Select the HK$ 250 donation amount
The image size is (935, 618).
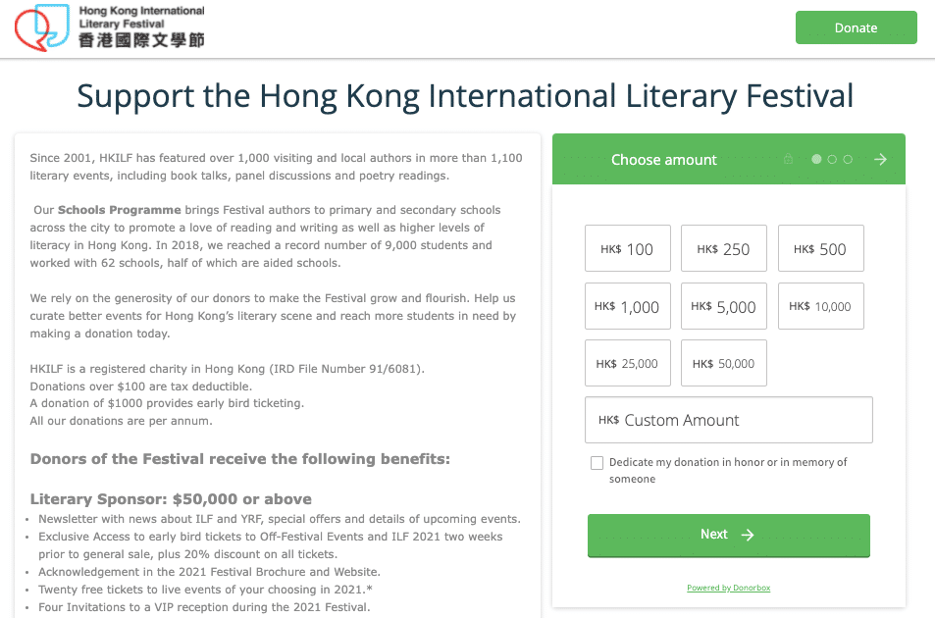point(724,249)
